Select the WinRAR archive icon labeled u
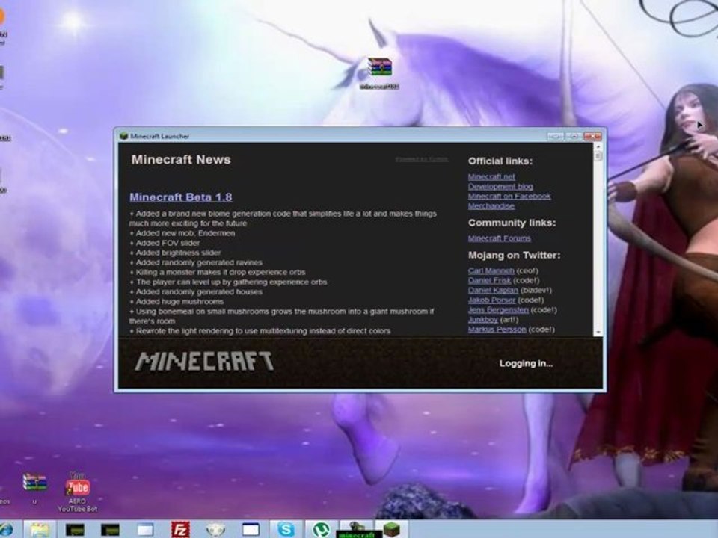The image size is (718, 538). (35, 489)
